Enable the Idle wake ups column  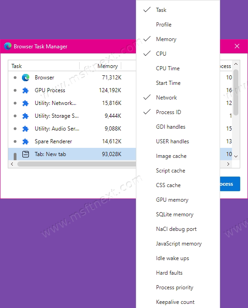click(178, 258)
